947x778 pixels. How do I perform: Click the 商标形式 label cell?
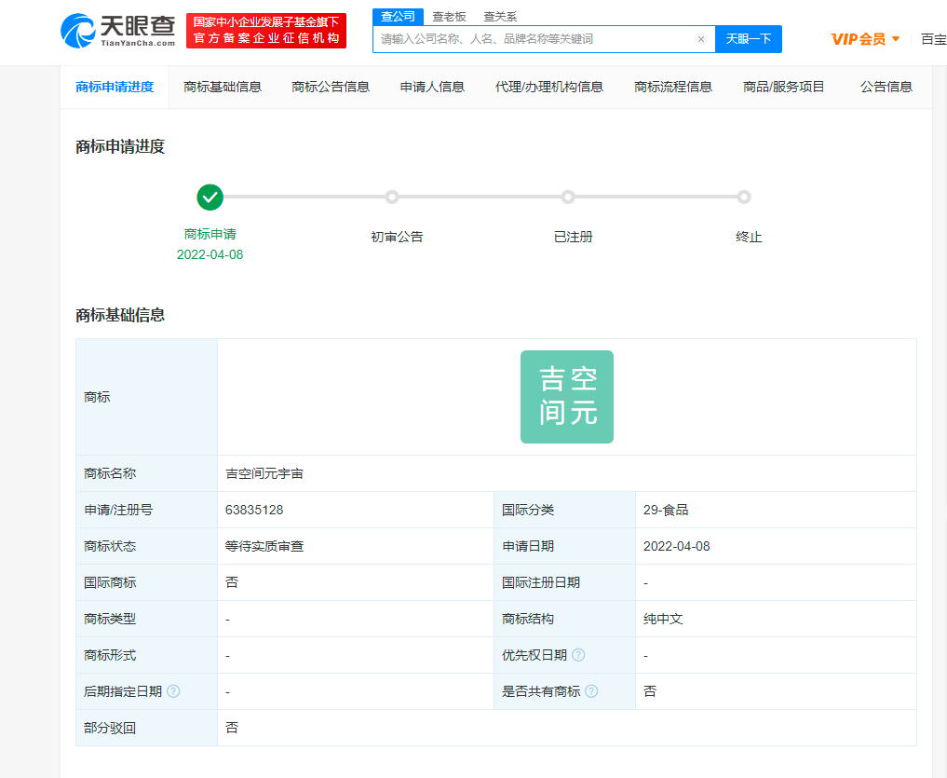tap(147, 655)
